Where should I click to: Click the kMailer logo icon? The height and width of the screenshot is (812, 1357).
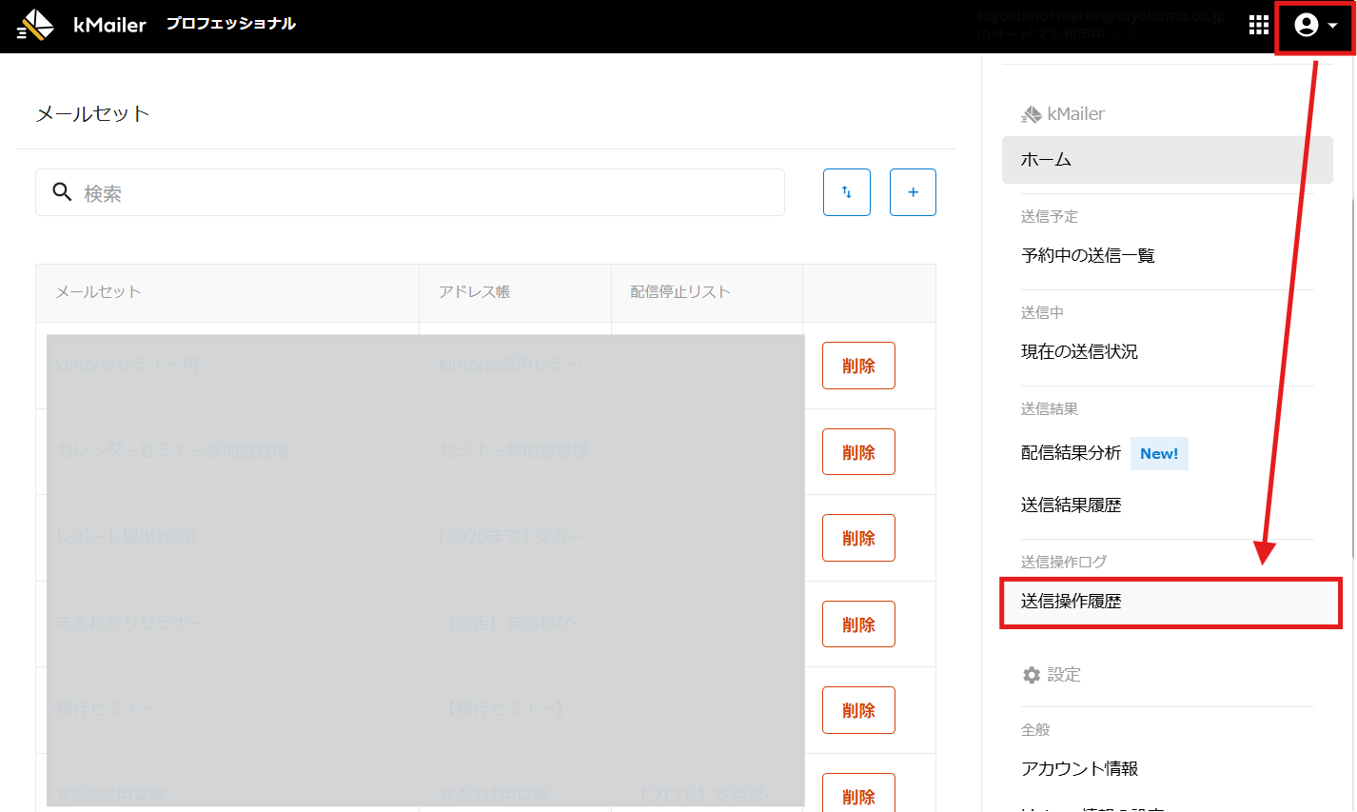(x=36, y=25)
